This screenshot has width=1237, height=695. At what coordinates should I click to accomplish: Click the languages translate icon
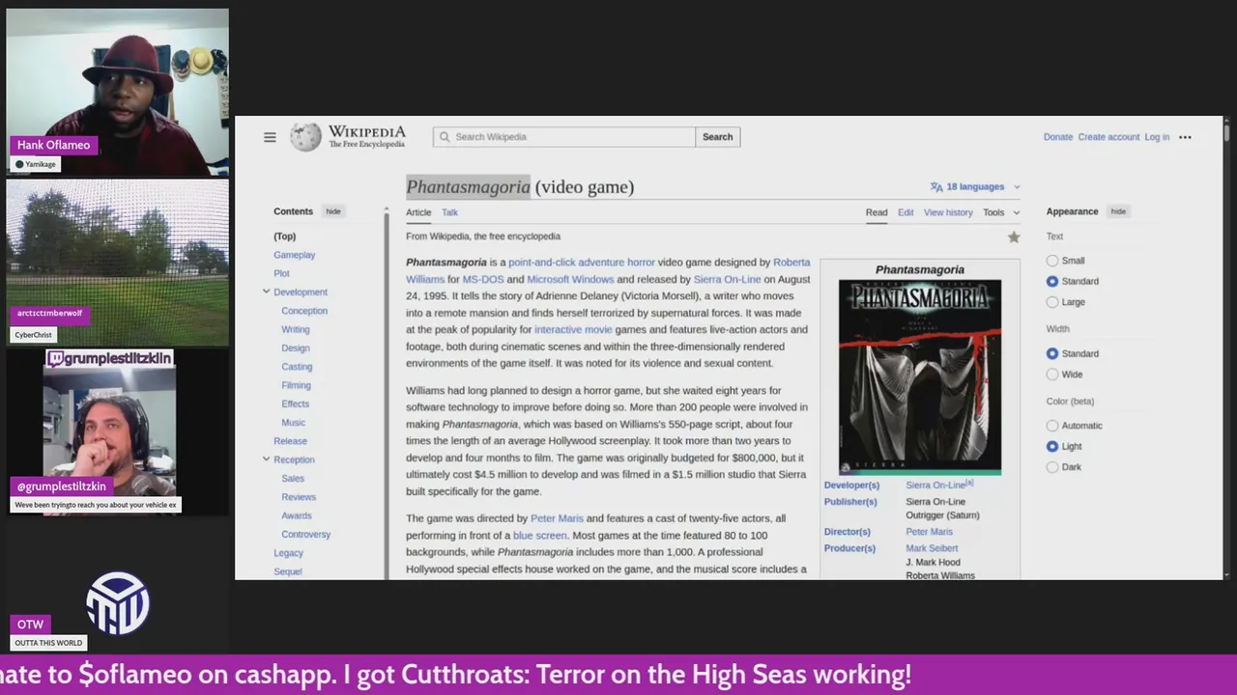tap(935, 187)
